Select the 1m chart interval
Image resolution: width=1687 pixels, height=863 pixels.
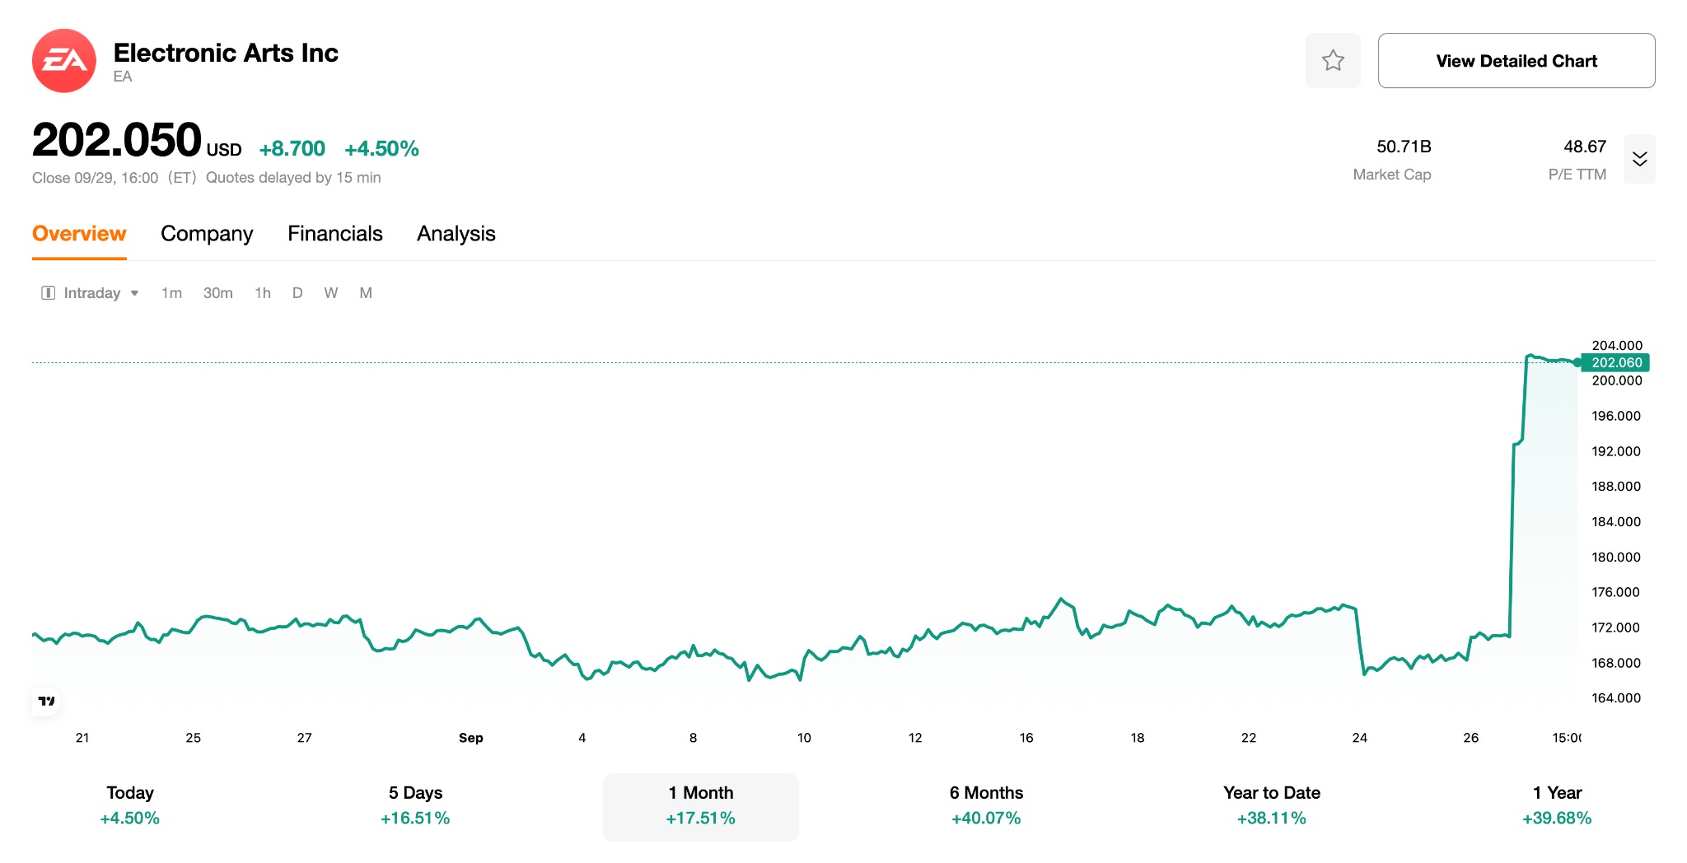tap(171, 293)
